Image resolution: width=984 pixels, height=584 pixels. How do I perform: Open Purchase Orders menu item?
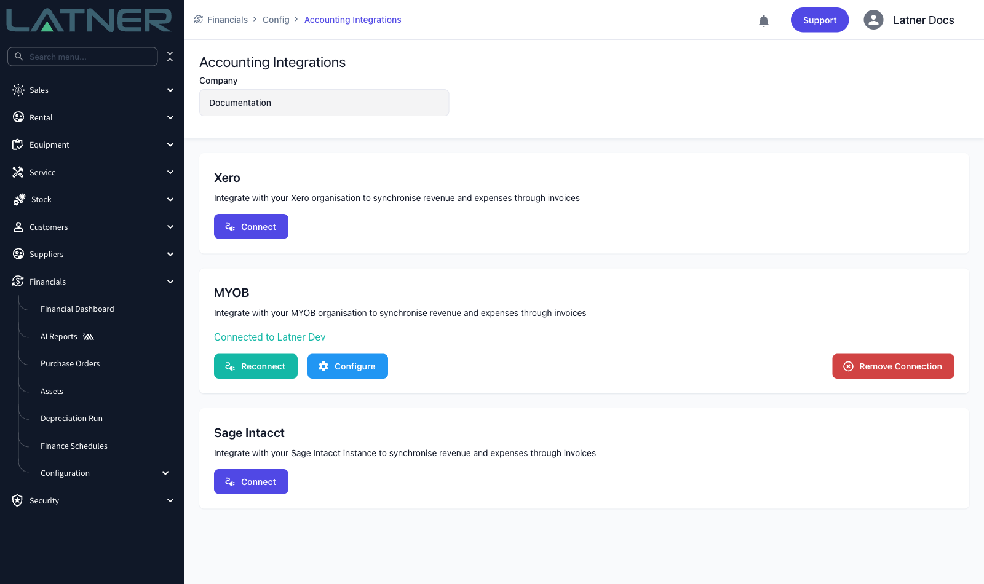[70, 364]
